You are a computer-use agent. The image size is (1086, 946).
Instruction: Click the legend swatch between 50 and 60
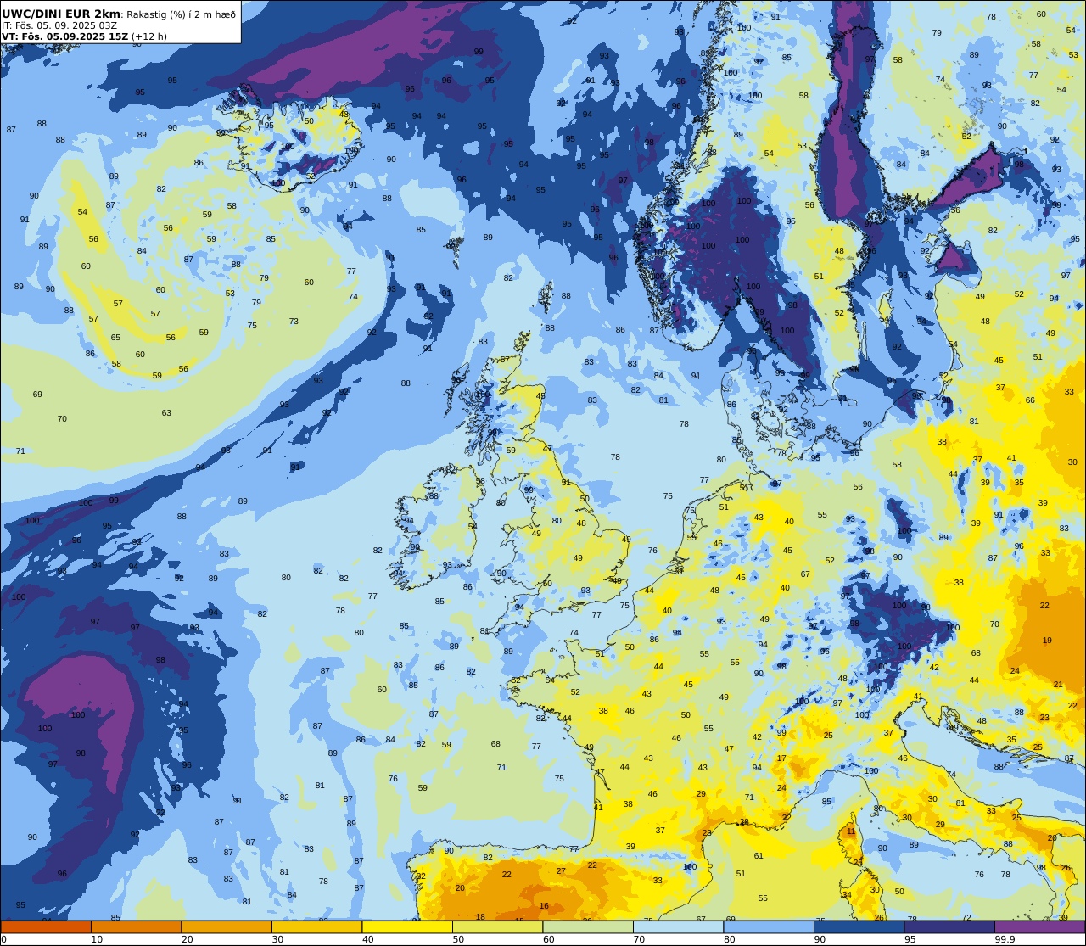click(x=497, y=926)
